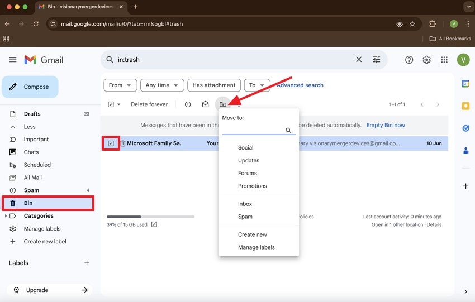Collapse sidebar with Less
475x302 pixels.
tap(30, 127)
